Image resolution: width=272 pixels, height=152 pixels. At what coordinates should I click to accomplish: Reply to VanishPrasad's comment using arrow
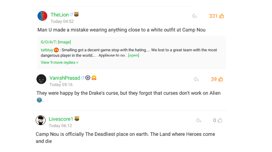(196, 79)
